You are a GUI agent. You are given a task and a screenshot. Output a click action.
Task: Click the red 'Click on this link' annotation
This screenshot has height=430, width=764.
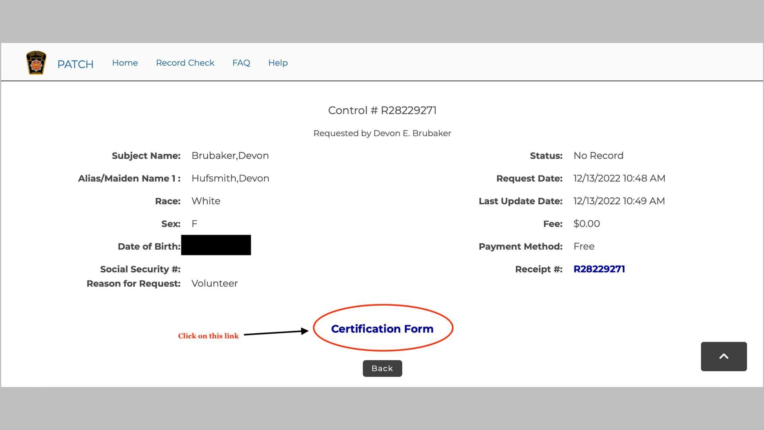click(209, 336)
